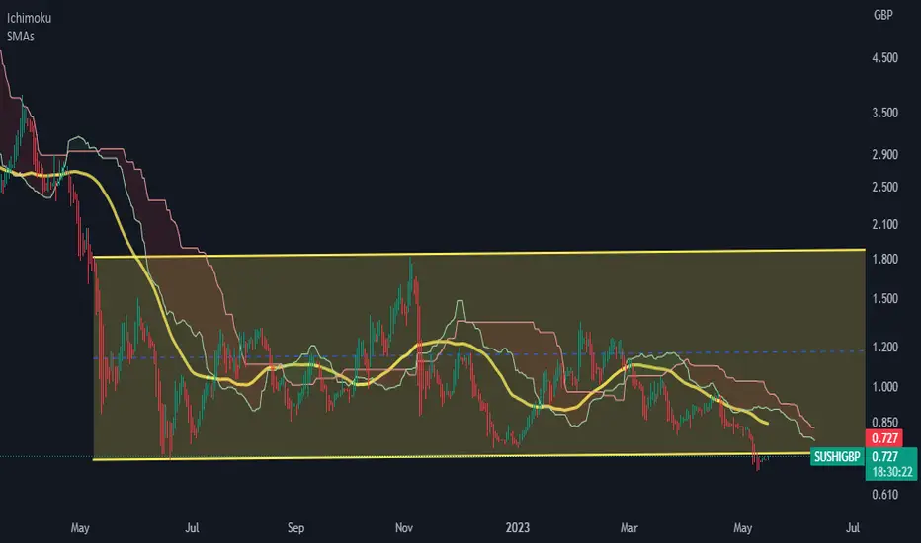Select the blue dashed midline

[479, 354]
